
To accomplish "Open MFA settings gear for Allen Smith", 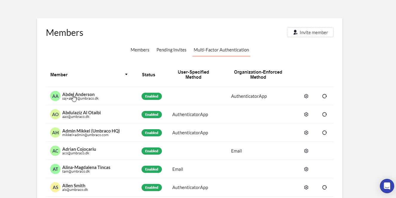I will click(306, 187).
